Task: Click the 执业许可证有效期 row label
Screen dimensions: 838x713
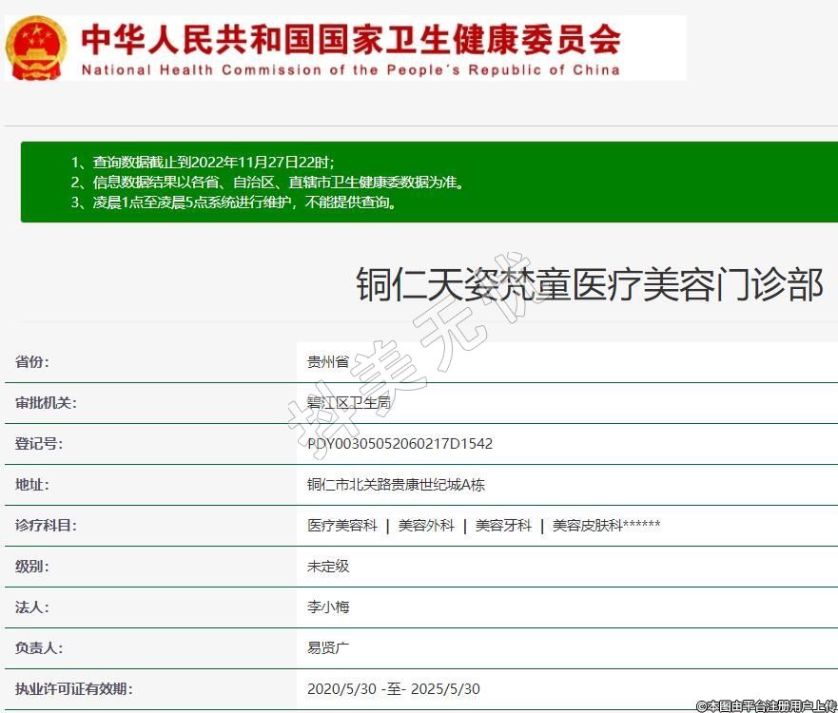Action: click(x=74, y=689)
